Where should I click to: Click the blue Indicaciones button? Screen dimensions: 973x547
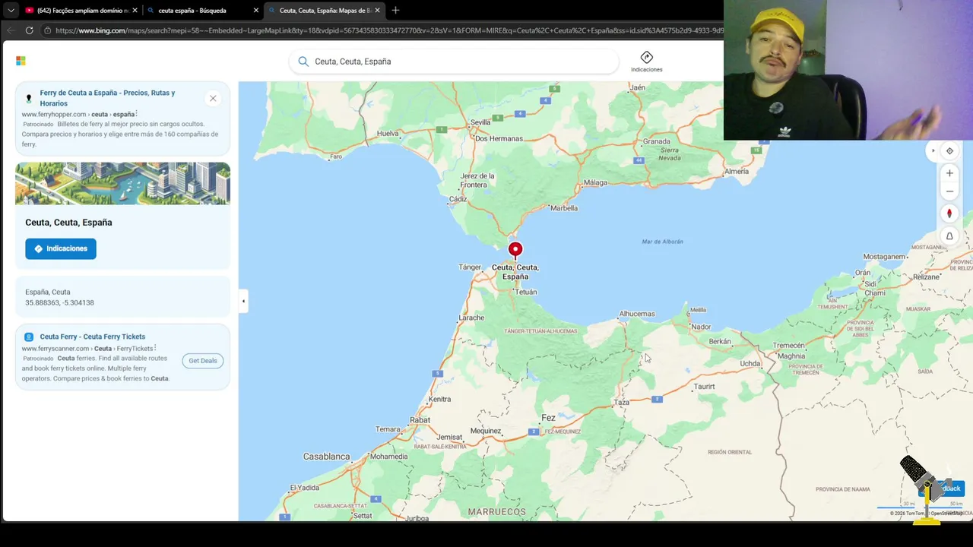pos(61,248)
